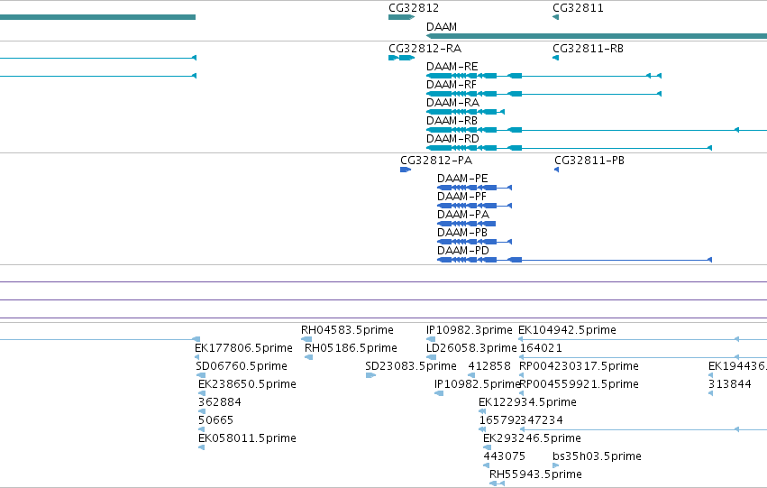
Task: Click the SD23083.5prime EST label
Action: 410,366
